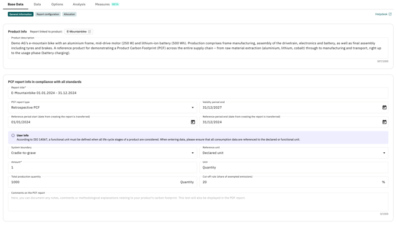Click the Reference period end date value
Viewport: 396px width, 225px height.
(x=212, y=122)
